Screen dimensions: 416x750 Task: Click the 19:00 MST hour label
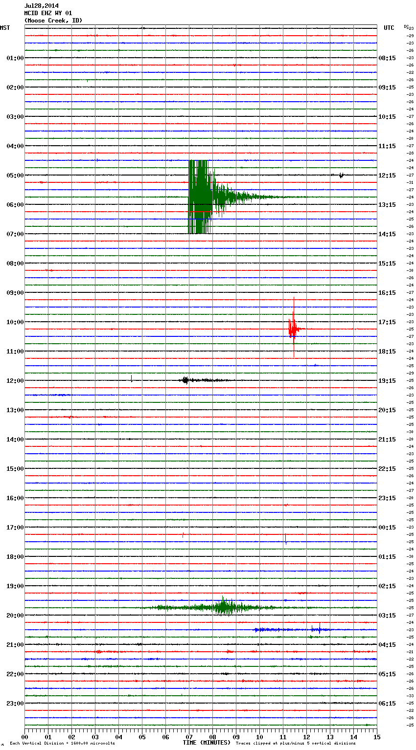click(15, 586)
